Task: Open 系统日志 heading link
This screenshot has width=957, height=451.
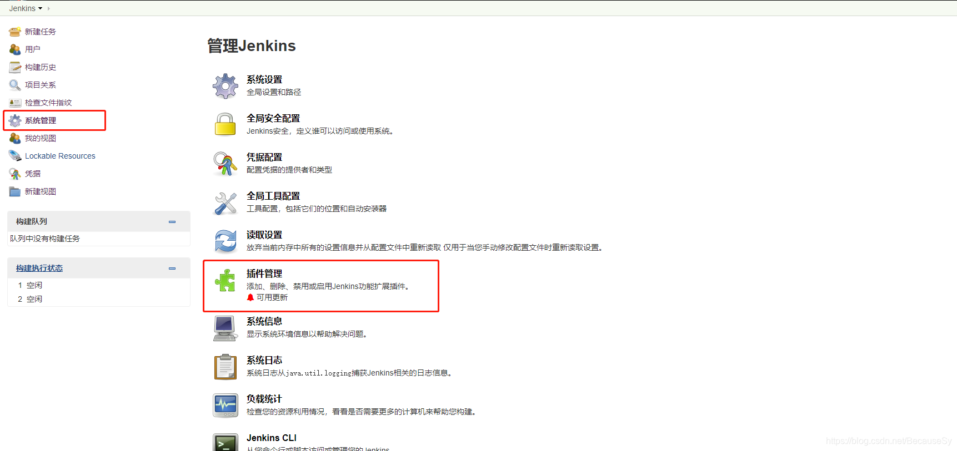Action: coord(264,360)
